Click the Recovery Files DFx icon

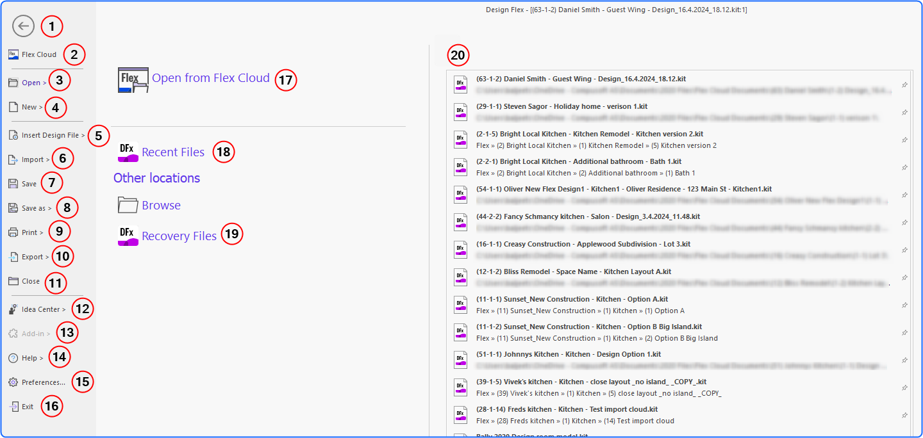(x=128, y=236)
